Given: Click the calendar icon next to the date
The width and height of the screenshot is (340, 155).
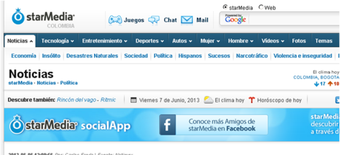Looking at the screenshot, I should (x=134, y=100).
